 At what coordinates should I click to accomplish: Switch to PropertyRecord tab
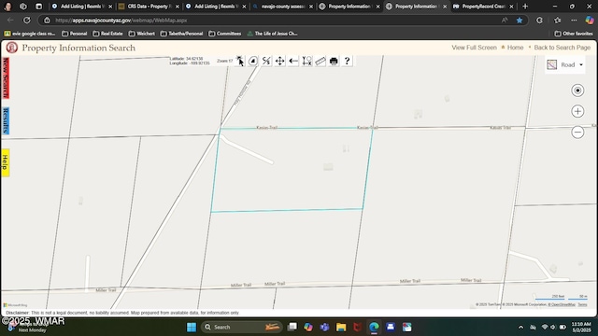point(483,7)
